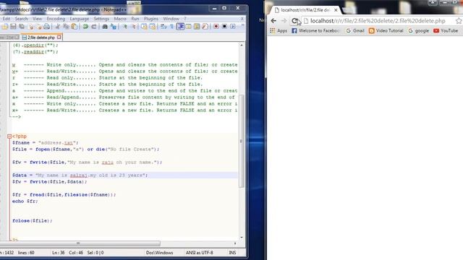
Task: Cut selection with the scissors icon
Action: coord(58,27)
